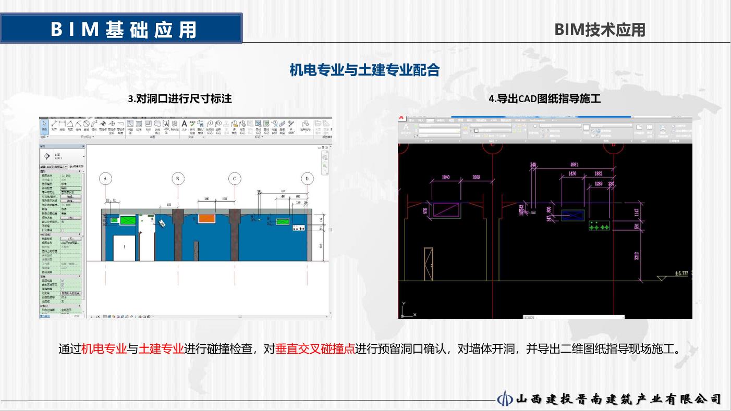Click the 1:100 view scale value field
The width and height of the screenshot is (731, 411).
[70, 176]
